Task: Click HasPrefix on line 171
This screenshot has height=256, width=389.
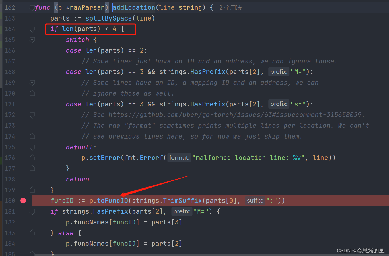Action: click(x=208, y=104)
